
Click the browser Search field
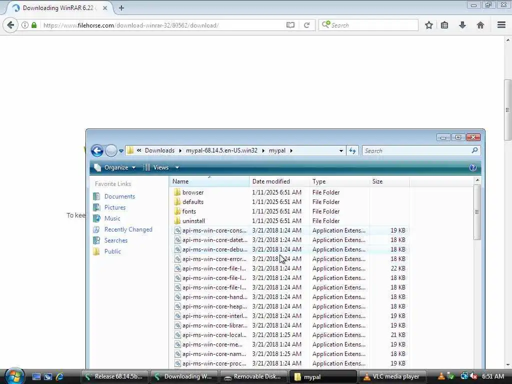coord(368,25)
